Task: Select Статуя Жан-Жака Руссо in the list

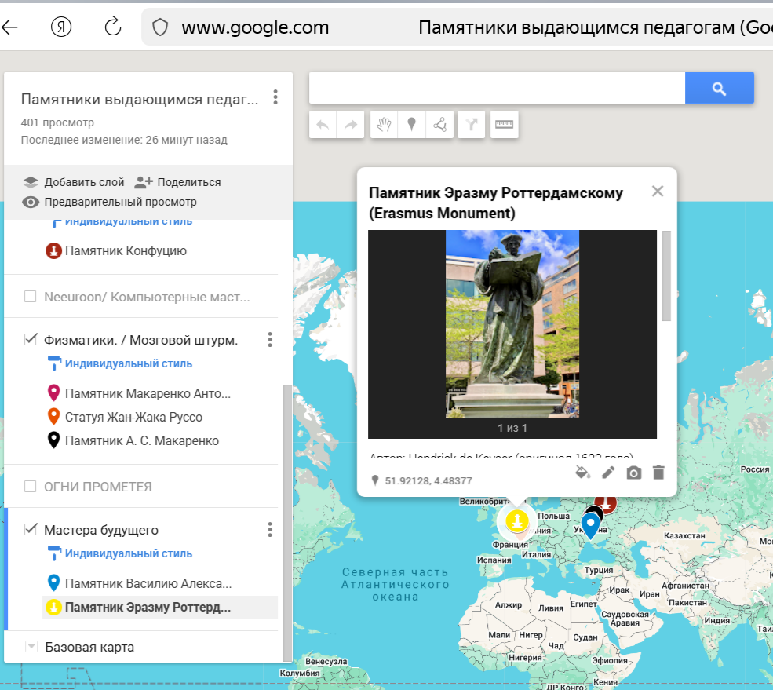Action: coord(133,417)
